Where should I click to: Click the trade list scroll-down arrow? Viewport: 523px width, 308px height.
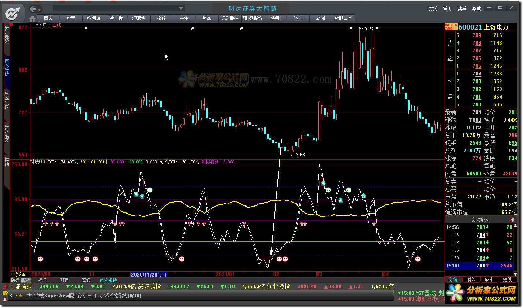(515, 274)
